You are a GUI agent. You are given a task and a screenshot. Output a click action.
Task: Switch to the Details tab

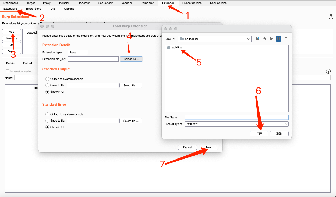click(x=11, y=63)
